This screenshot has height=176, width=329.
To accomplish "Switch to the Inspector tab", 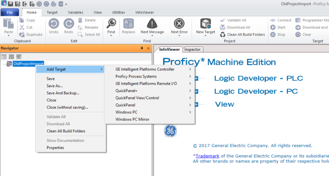I will (193, 50).
